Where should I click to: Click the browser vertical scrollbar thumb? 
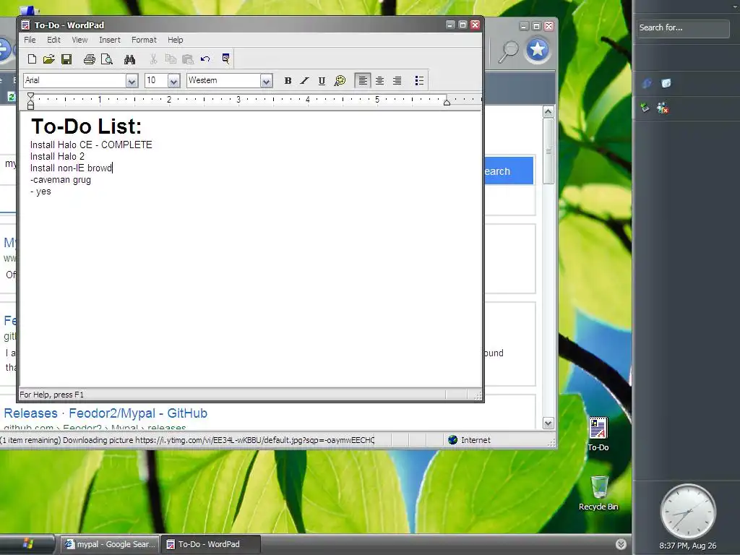548,151
